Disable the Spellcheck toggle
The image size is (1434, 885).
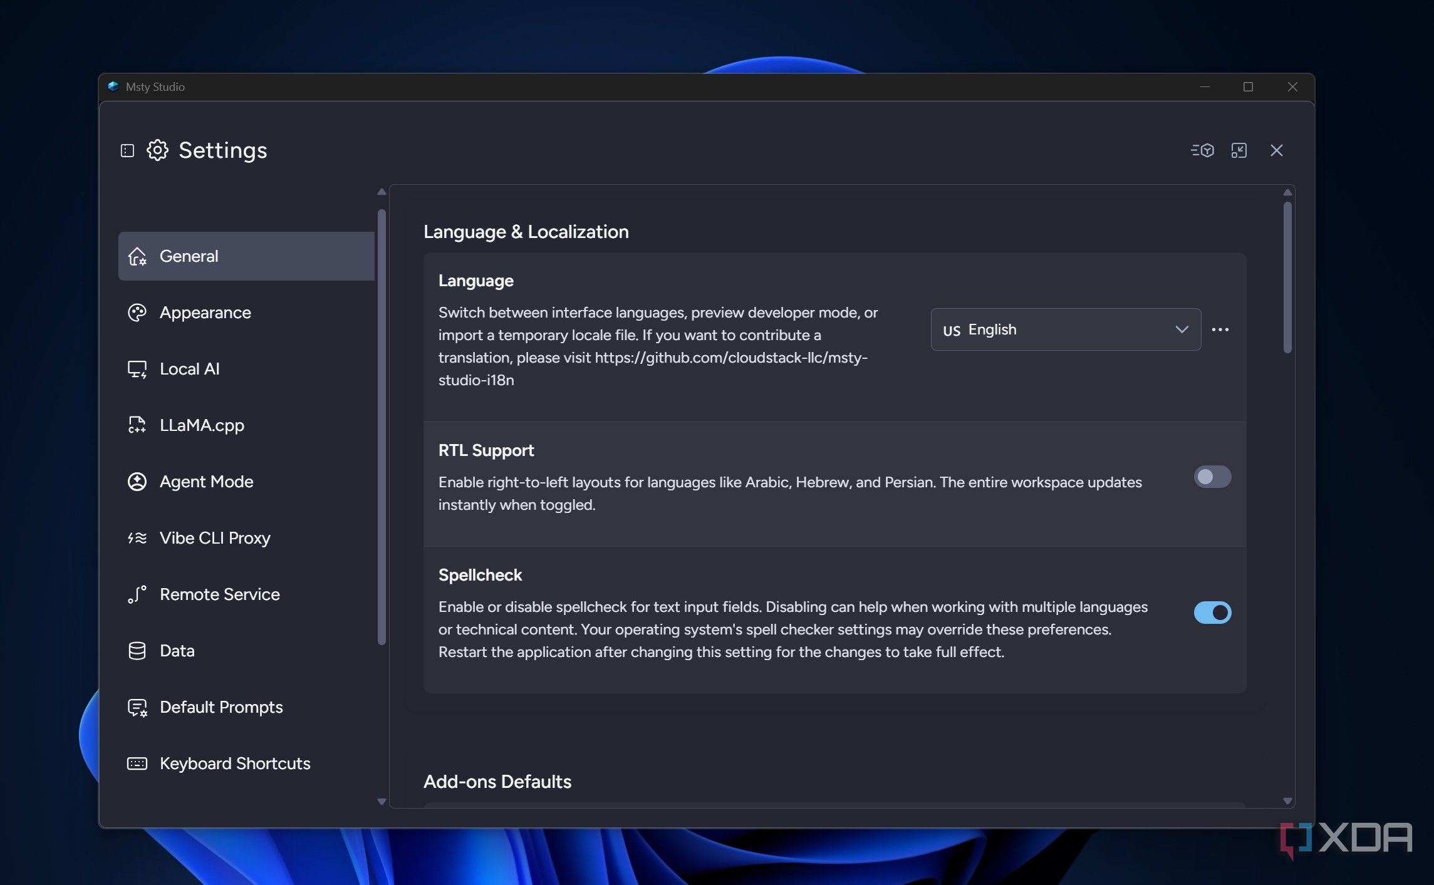[1212, 613]
